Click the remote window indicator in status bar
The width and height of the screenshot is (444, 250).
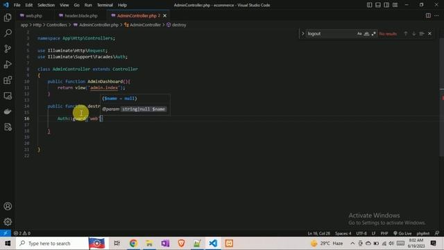(x=6, y=233)
